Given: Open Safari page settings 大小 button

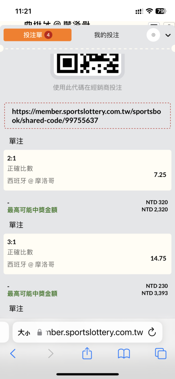Looking at the screenshot, I should (x=24, y=333).
